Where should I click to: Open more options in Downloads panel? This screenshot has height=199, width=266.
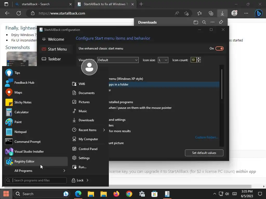point(212,22)
